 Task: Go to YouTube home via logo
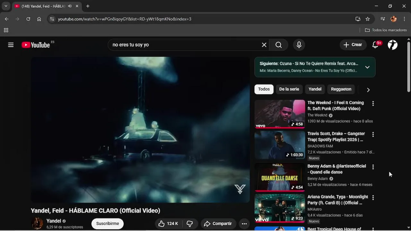click(36, 45)
